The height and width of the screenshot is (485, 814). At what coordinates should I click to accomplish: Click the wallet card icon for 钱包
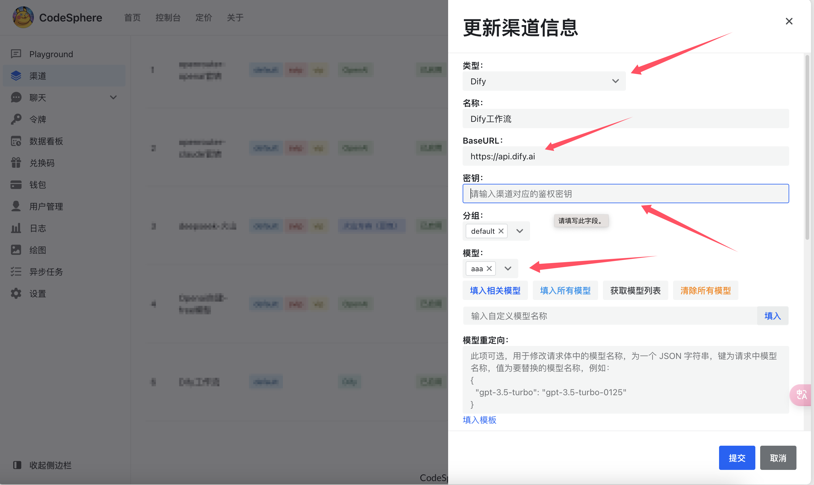pyautogui.click(x=16, y=185)
